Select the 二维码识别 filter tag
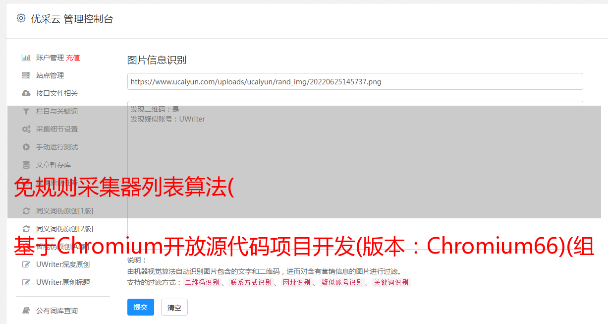This screenshot has width=608, height=324. pos(202,282)
